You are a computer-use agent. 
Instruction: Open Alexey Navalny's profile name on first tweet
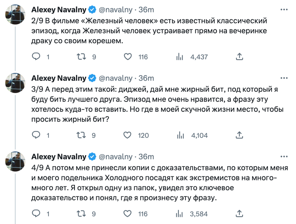59,10
